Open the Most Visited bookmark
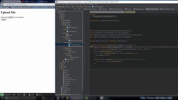The width and height of the screenshot is (178, 100). (4, 7)
